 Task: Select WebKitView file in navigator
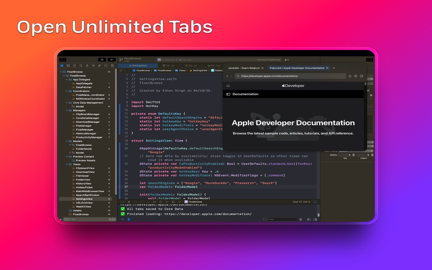84,207
